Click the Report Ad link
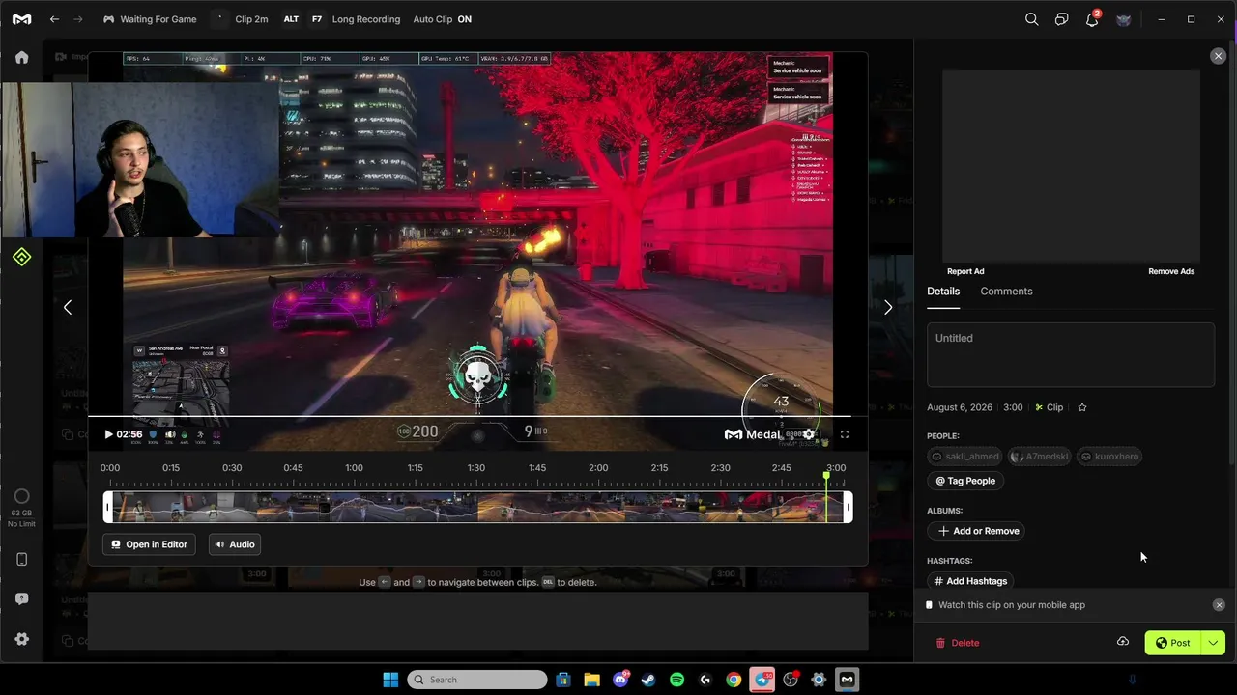 point(965,271)
